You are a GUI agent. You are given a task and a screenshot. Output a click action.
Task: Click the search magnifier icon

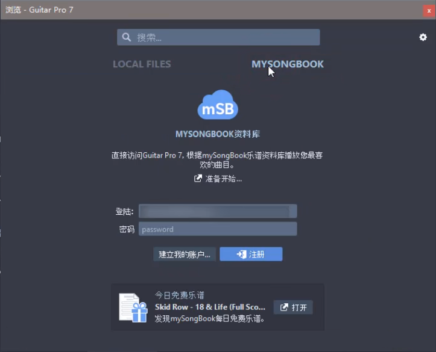click(126, 37)
